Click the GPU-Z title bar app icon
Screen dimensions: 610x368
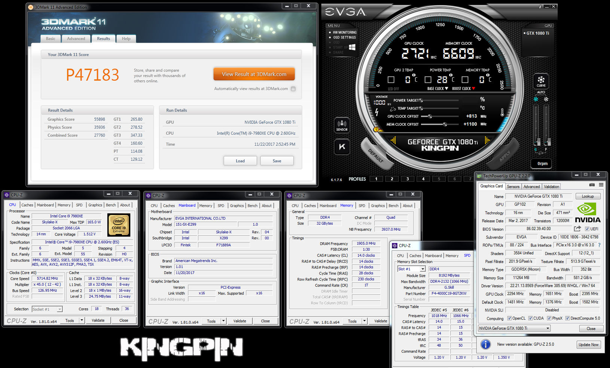click(479, 176)
